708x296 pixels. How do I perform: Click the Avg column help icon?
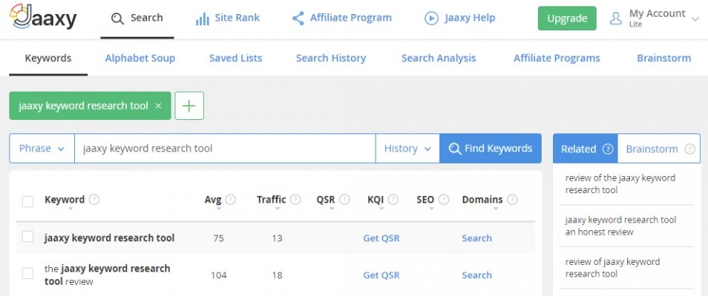230,199
